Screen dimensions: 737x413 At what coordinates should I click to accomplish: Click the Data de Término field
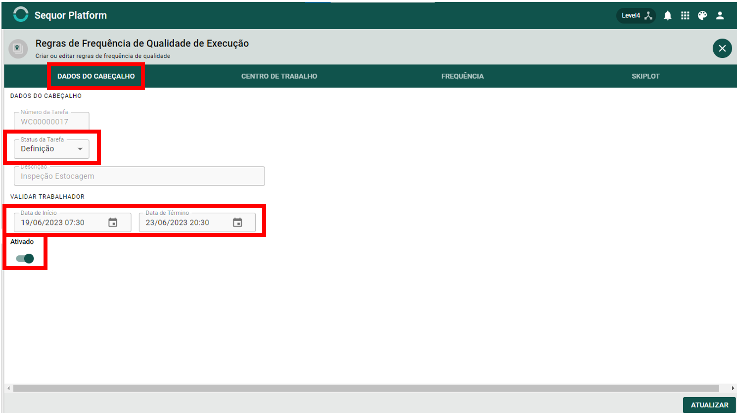pyautogui.click(x=197, y=223)
